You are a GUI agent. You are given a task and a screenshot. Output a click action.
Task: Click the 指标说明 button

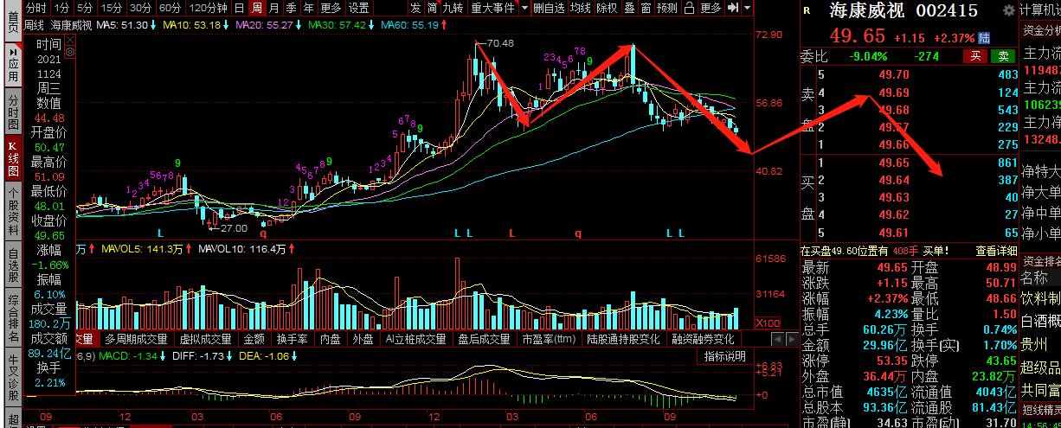(724, 355)
